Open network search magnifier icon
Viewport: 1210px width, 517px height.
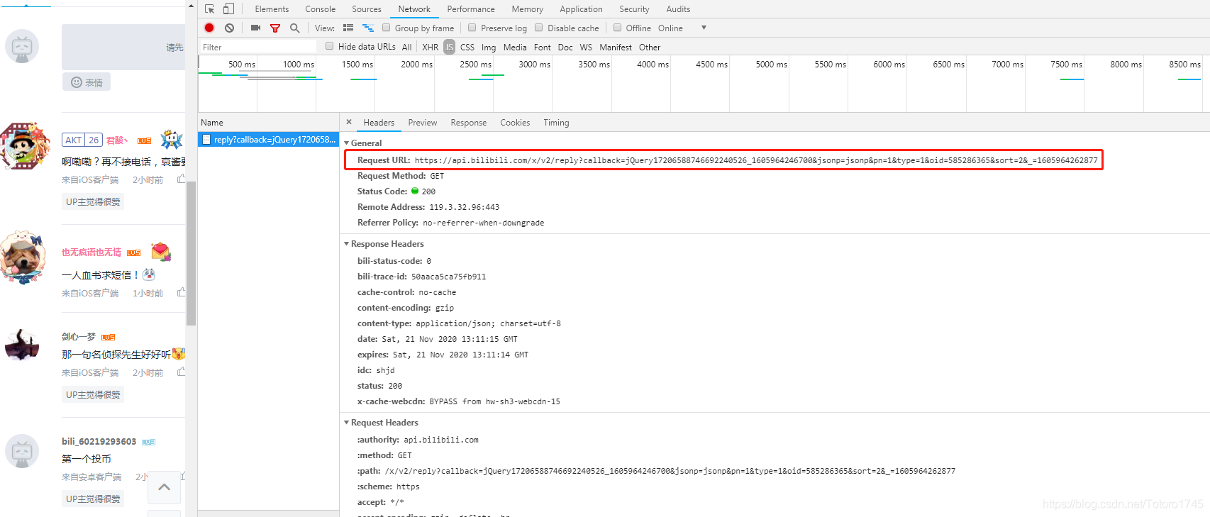click(x=294, y=28)
